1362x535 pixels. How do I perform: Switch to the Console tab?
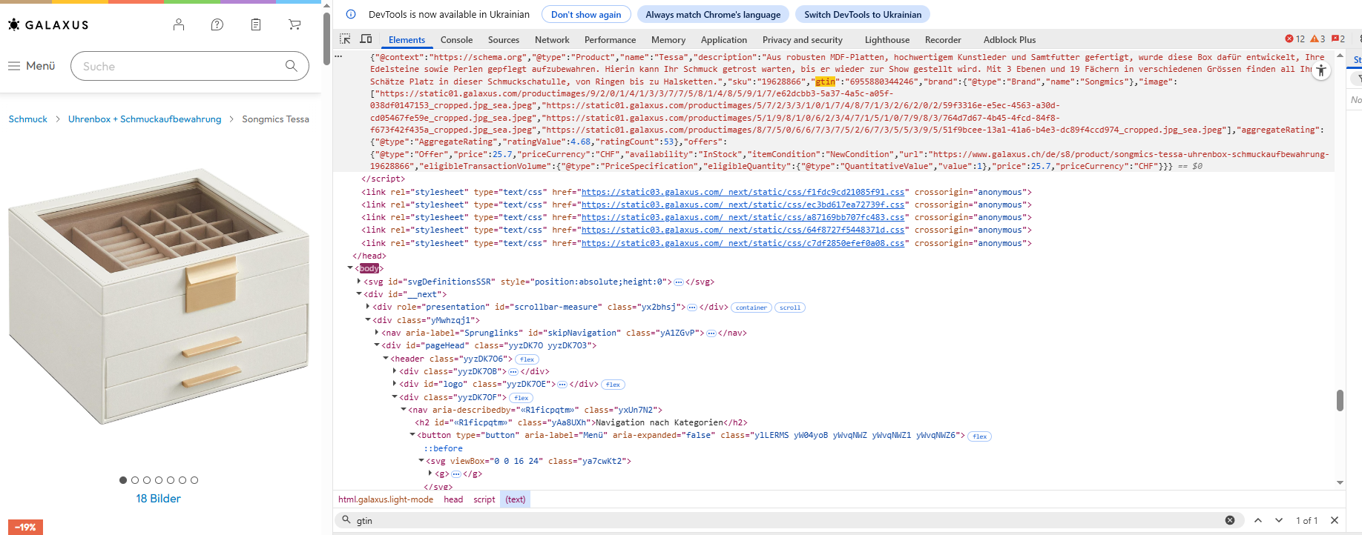[x=456, y=40]
